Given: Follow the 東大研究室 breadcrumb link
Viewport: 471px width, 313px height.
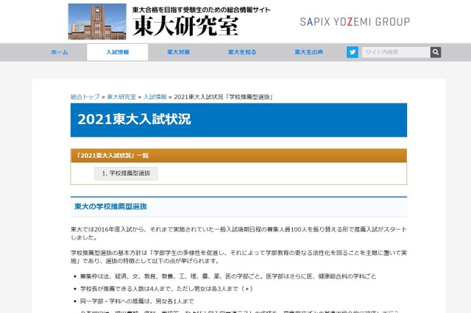Looking at the screenshot, I should (121, 97).
